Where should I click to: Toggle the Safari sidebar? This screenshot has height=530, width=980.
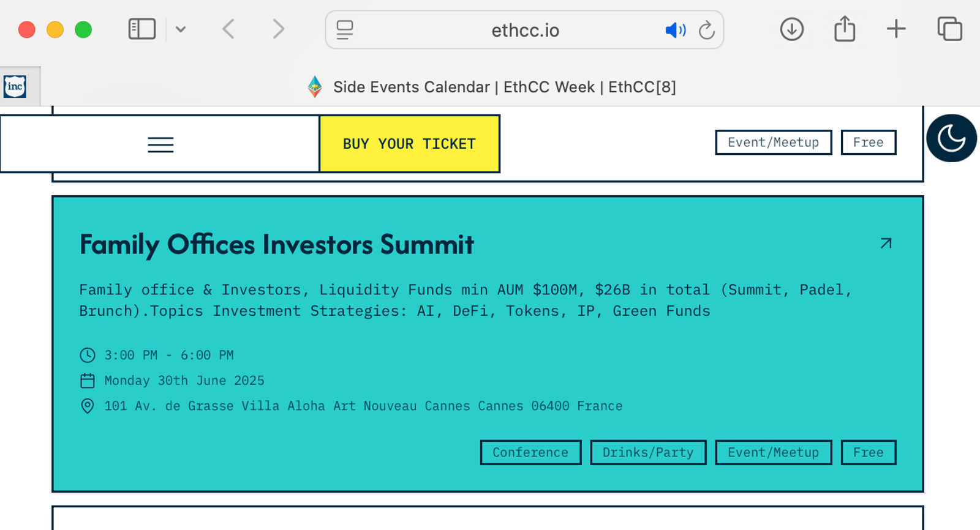pos(142,29)
